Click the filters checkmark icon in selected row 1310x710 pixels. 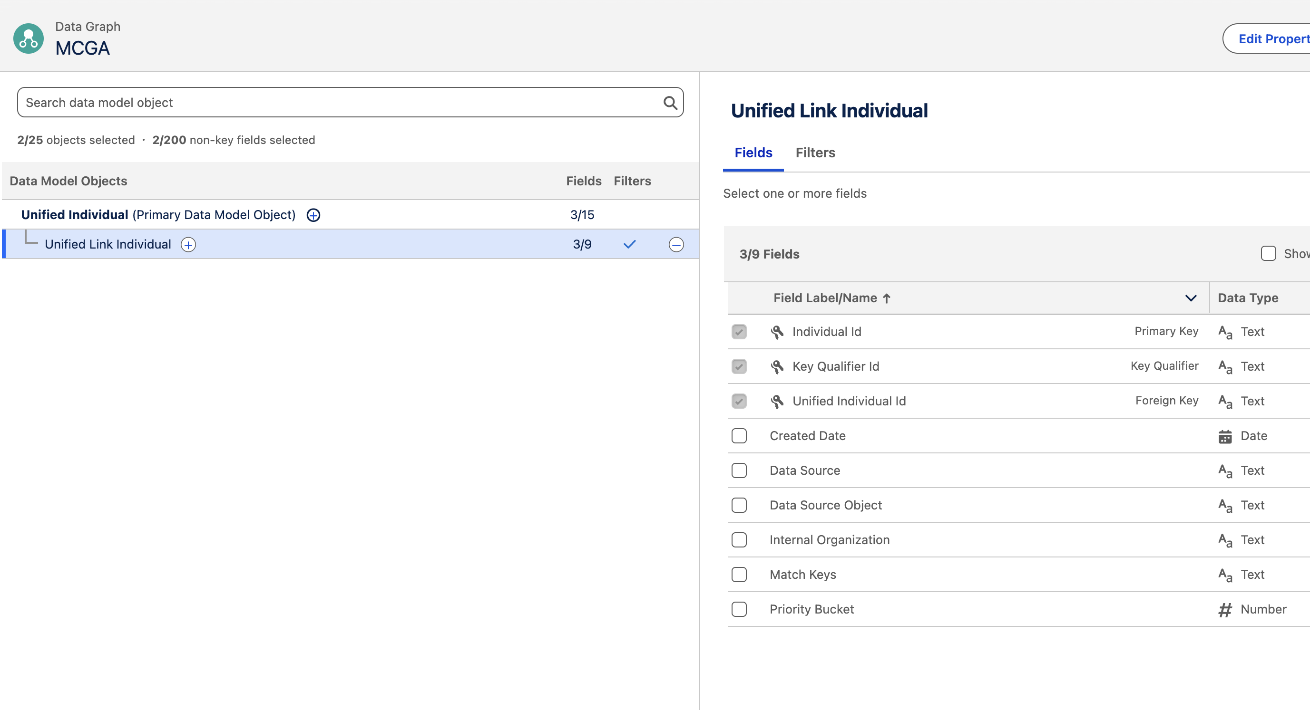pos(630,244)
